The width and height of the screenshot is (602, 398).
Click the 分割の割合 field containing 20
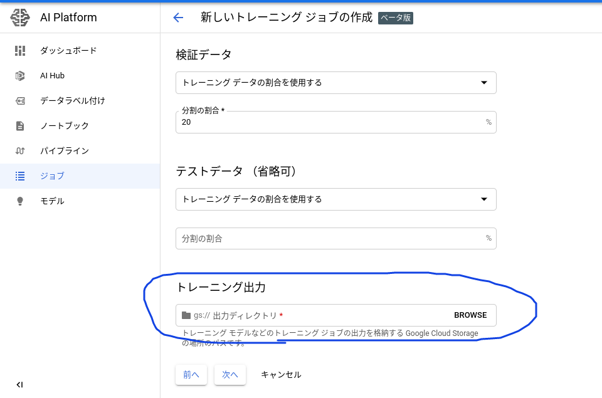[336, 122]
